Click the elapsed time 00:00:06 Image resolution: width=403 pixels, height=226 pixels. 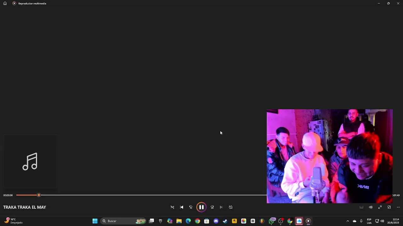[8, 195]
